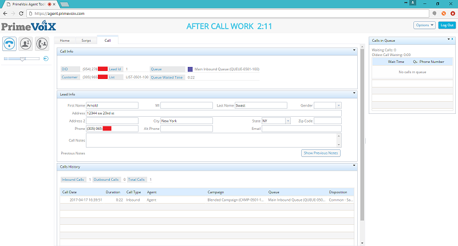458x246 pixels.
Task: Click main panel scroll down arrow
Action: coord(362,243)
